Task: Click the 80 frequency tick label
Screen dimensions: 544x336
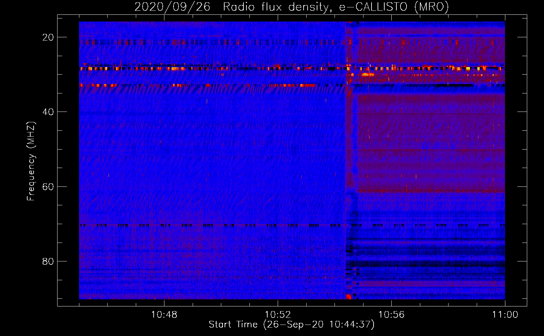Action: click(48, 261)
